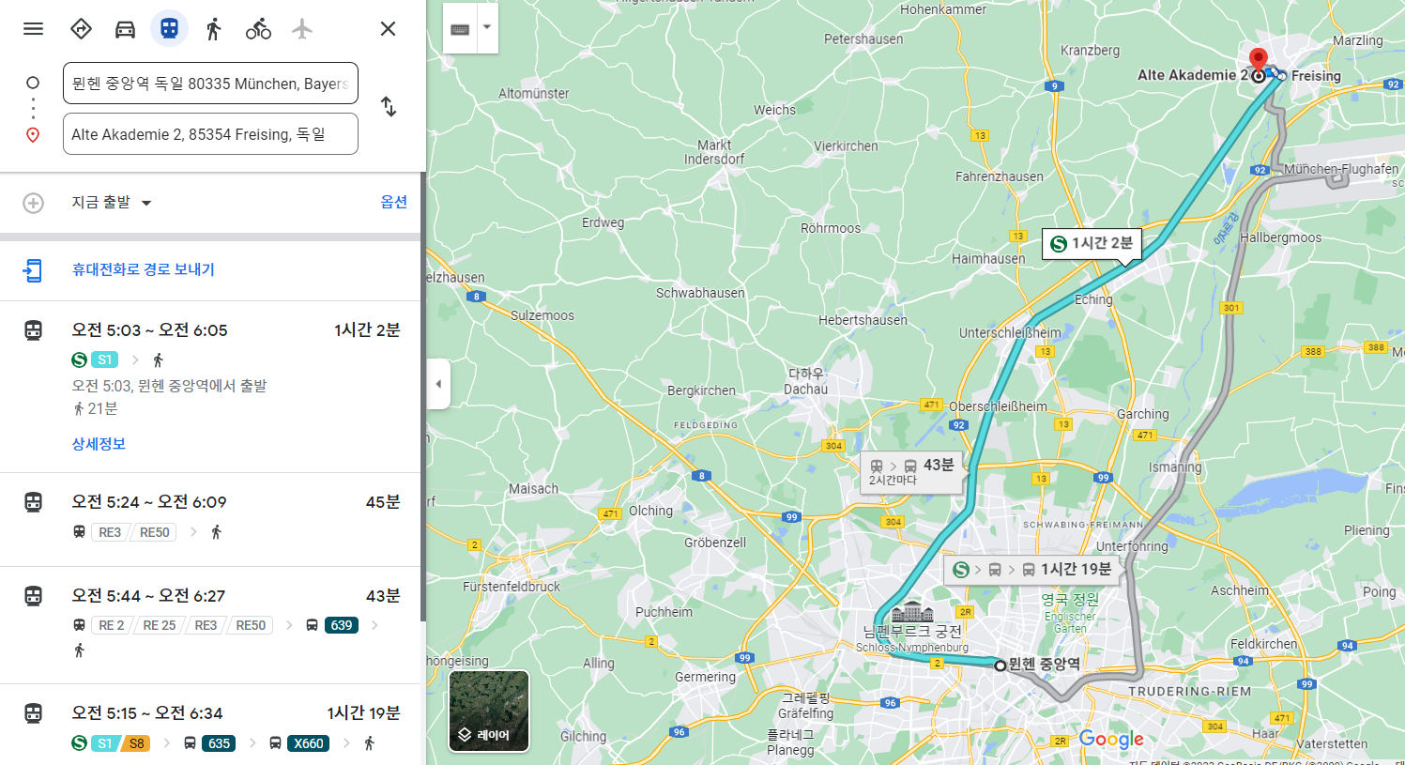
Task: Swap origin and destination
Action: pyautogui.click(x=389, y=106)
